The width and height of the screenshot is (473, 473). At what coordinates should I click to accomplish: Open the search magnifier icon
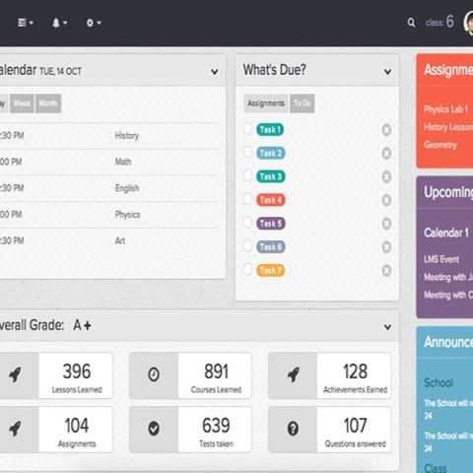click(411, 23)
